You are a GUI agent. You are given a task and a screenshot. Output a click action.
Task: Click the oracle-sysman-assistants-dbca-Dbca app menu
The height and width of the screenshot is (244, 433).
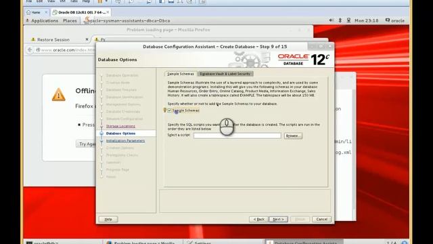pos(127,20)
